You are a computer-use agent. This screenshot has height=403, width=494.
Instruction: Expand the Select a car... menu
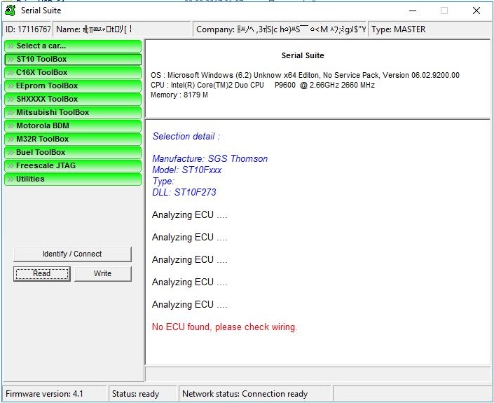[x=73, y=46]
